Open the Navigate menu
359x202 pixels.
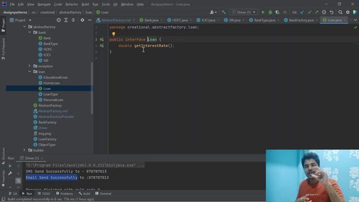tap(44, 4)
